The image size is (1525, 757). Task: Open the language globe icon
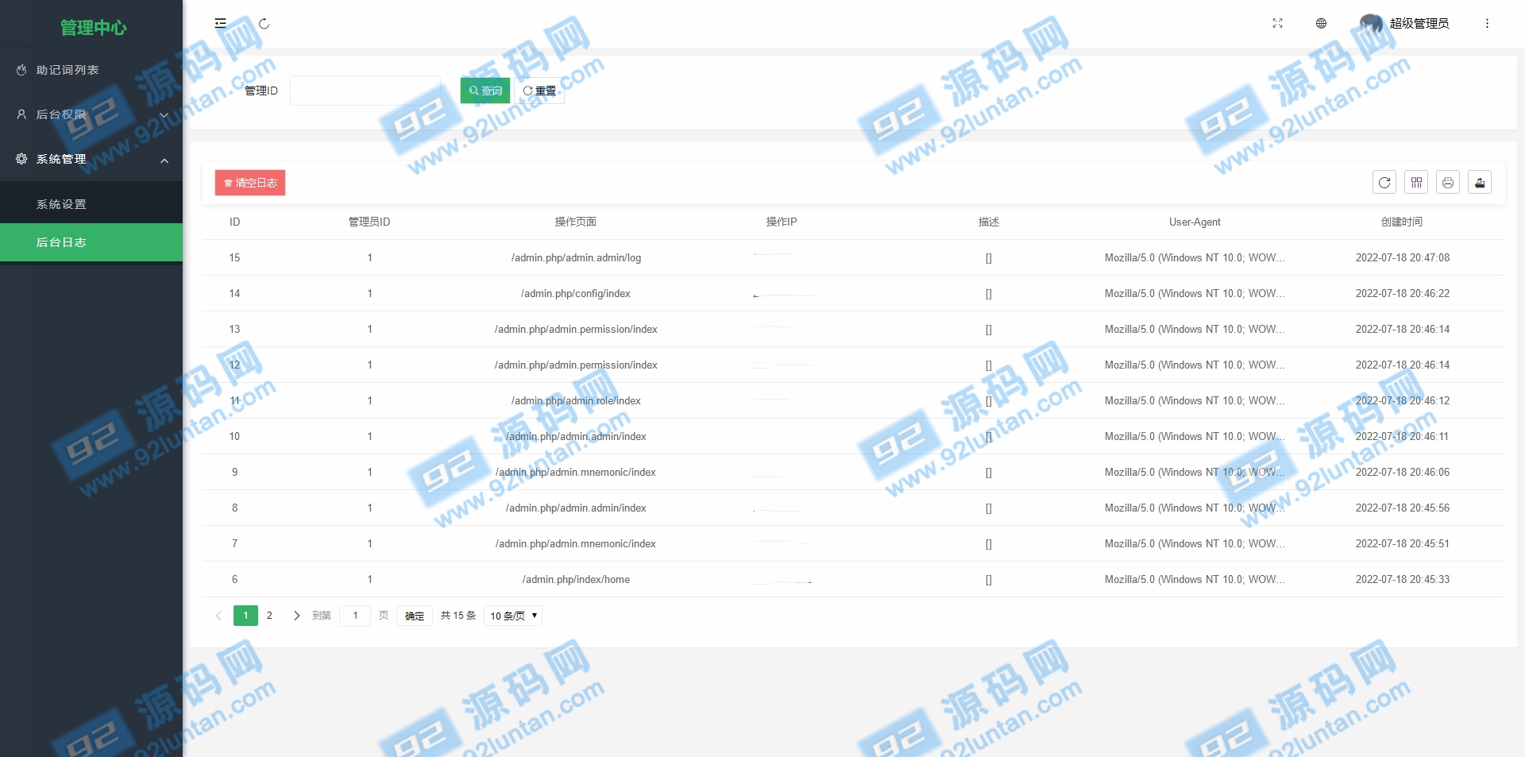(x=1321, y=24)
